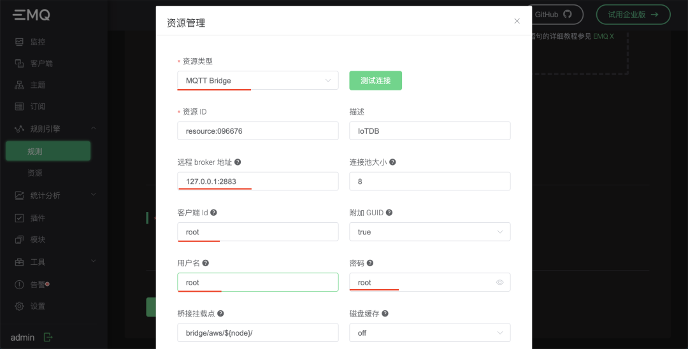The height and width of the screenshot is (349, 688).
Task: Click the 试用企业版 button
Action: pyautogui.click(x=633, y=14)
